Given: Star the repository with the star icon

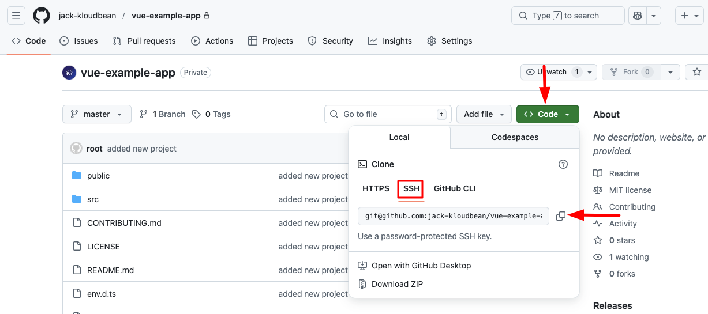Looking at the screenshot, I should click(697, 72).
